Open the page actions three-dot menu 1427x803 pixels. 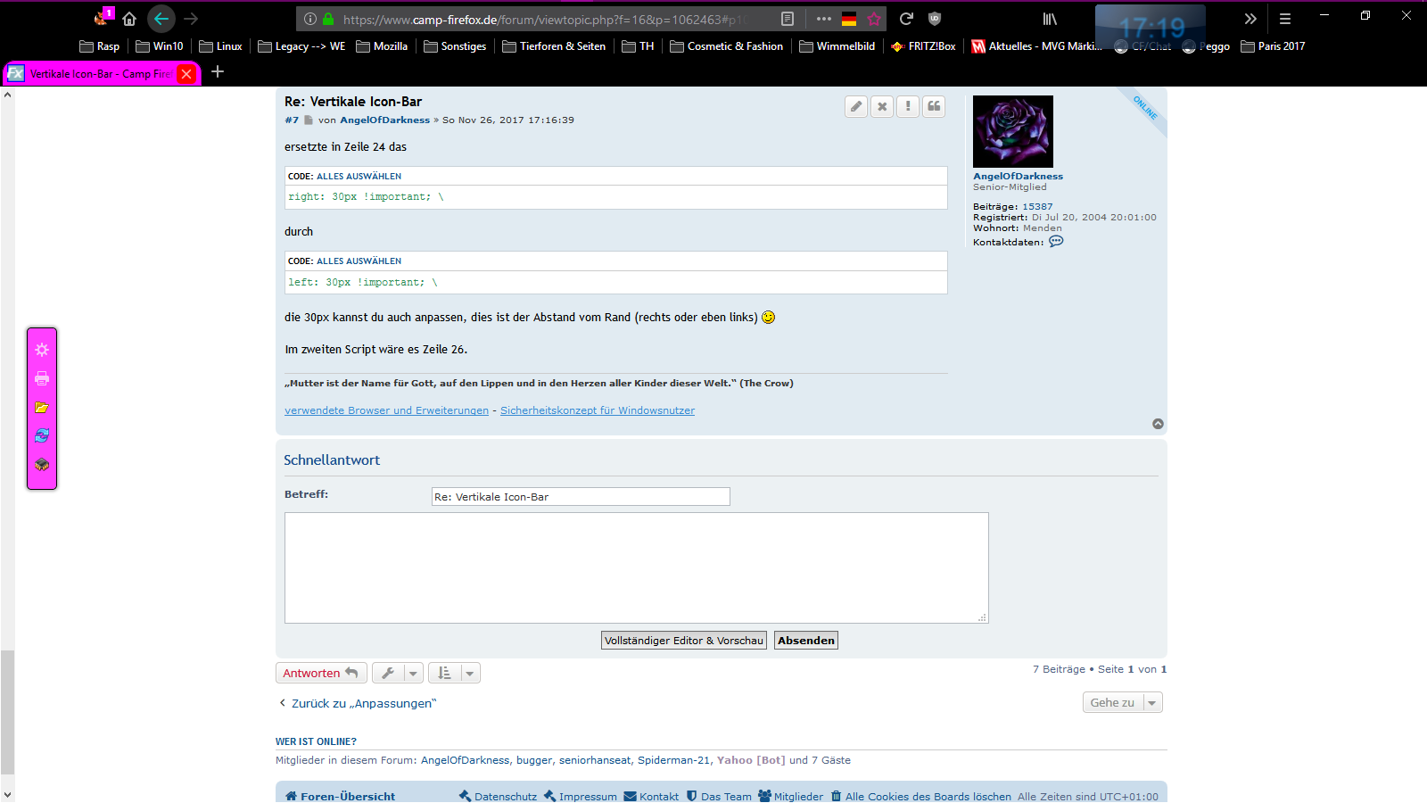(x=823, y=19)
